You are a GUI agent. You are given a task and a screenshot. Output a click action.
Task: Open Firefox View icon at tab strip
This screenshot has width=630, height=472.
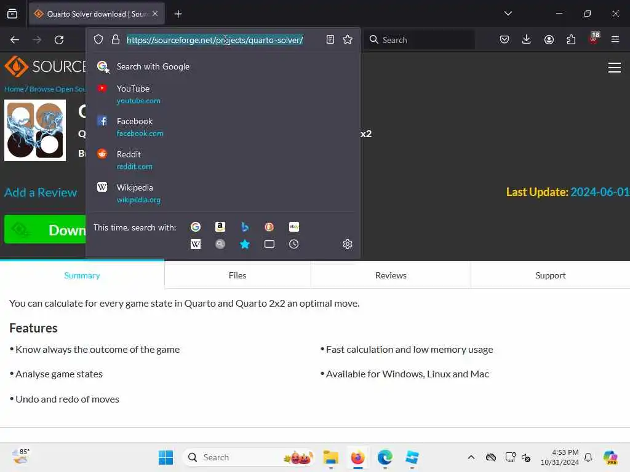pyautogui.click(x=12, y=14)
